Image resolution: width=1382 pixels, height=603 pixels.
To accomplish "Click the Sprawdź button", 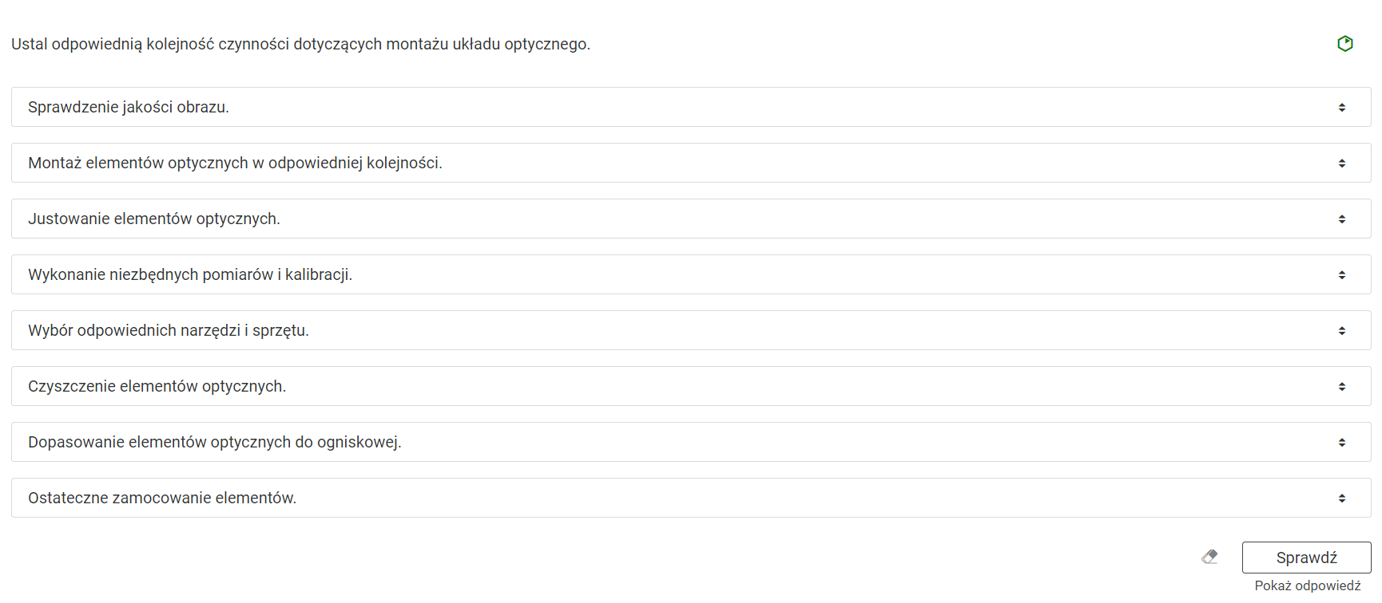I will click(x=1306, y=558).
